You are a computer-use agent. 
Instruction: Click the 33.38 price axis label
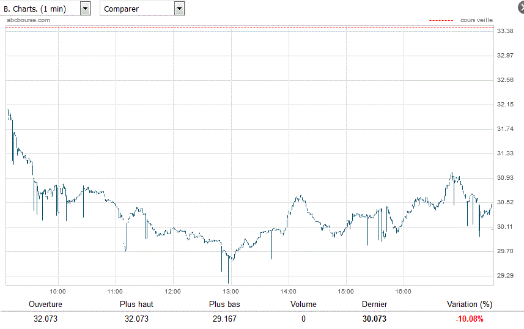click(505, 31)
